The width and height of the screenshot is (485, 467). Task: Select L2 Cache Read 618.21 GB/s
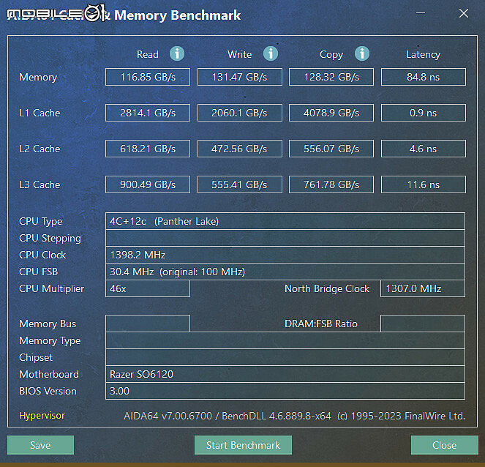pos(148,149)
